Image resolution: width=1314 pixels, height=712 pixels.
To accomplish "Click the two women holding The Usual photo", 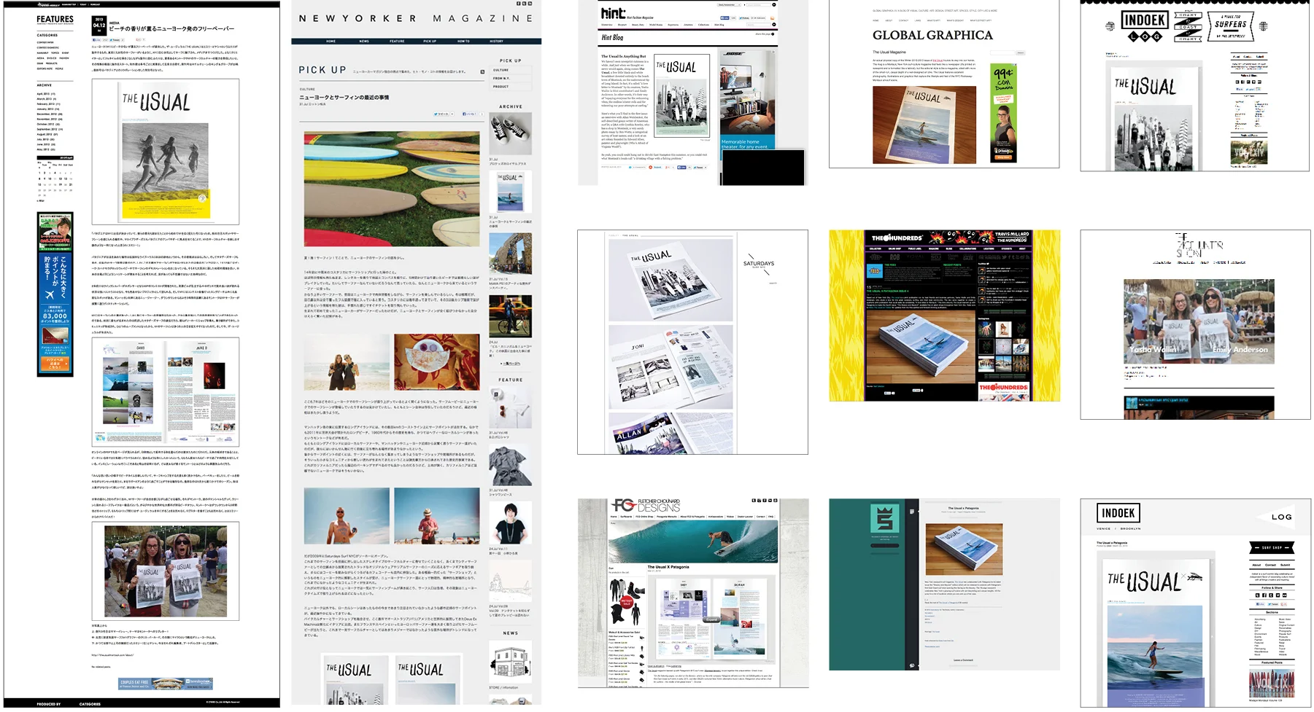I will [x=166, y=571].
